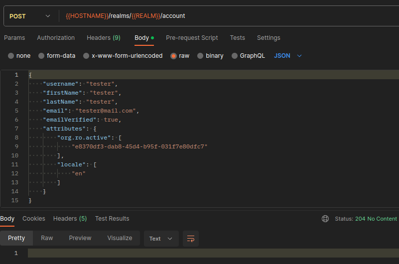Screen dimensions: 399x264
Task: Select the binary body radio button
Action: 200,56
